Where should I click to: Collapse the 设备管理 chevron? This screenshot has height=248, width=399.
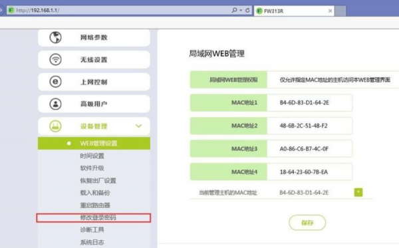pos(139,126)
